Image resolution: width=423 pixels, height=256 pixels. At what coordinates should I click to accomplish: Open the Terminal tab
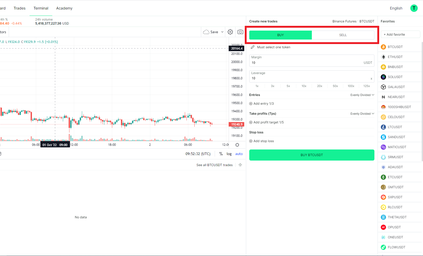[x=41, y=8]
